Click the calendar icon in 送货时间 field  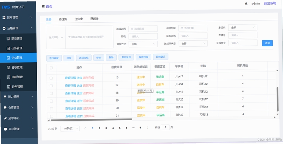(132, 29)
